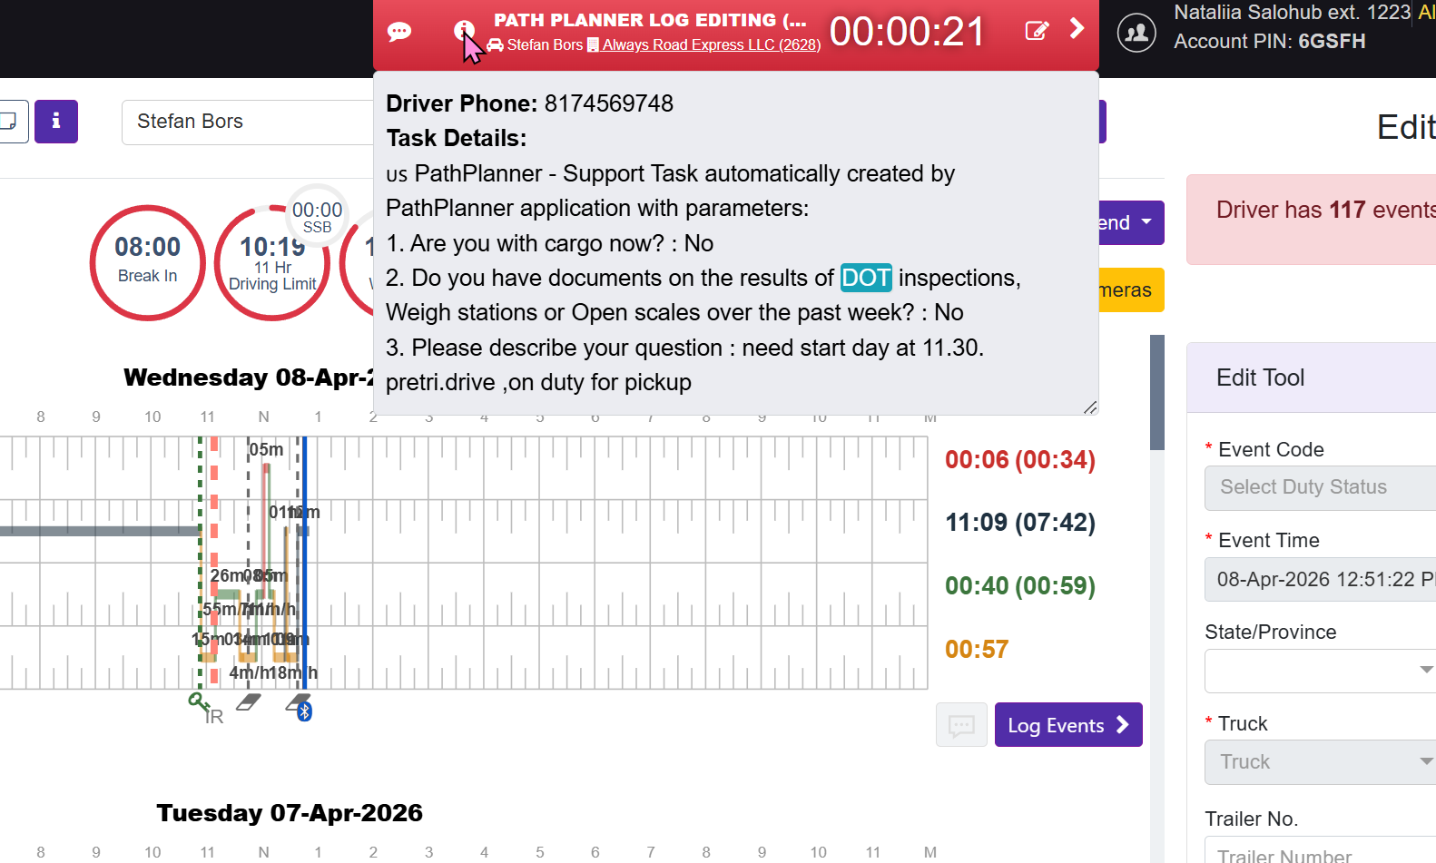The height and width of the screenshot is (863, 1436).
Task: Click the Edit Tool panel header
Action: point(1312,378)
